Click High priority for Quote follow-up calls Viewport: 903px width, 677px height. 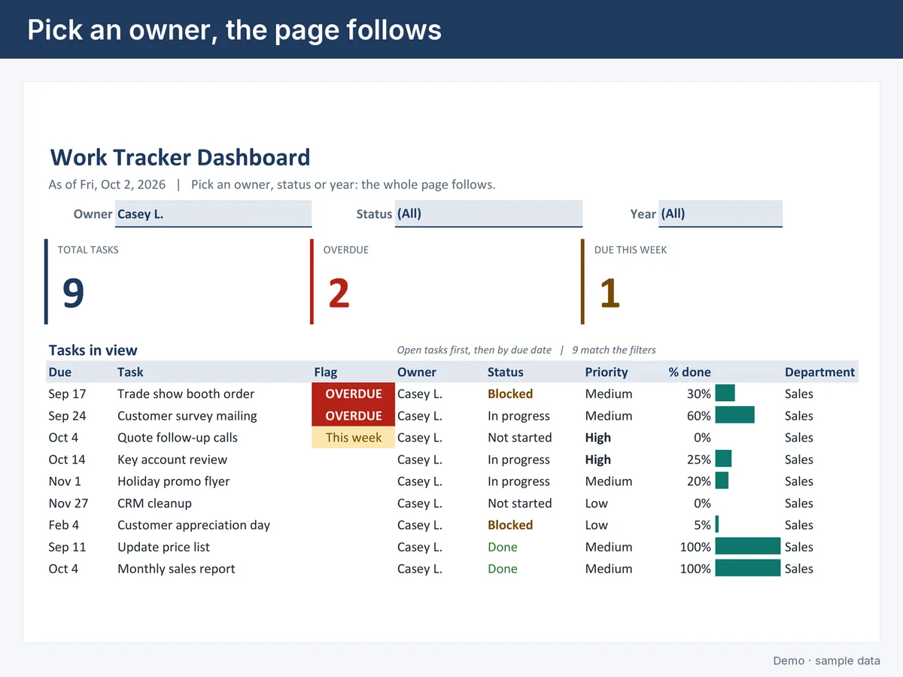tap(598, 437)
